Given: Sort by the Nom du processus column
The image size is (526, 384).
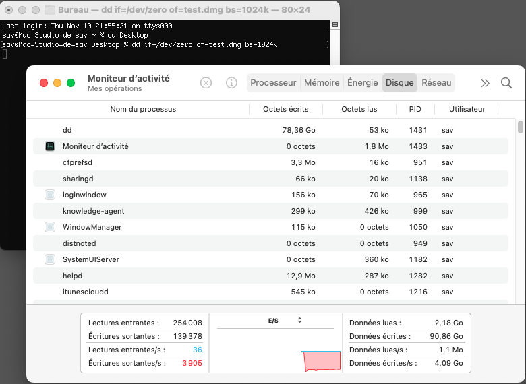Looking at the screenshot, I should (x=143, y=109).
